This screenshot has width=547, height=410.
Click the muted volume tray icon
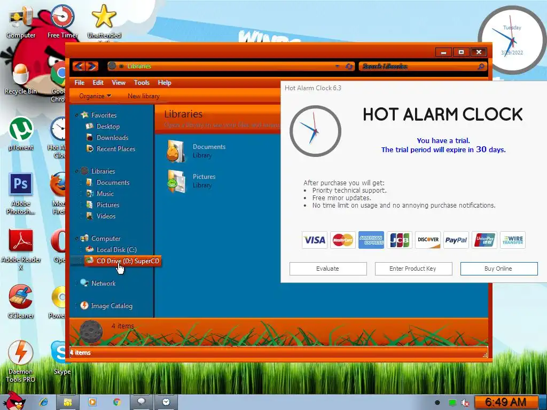465,403
